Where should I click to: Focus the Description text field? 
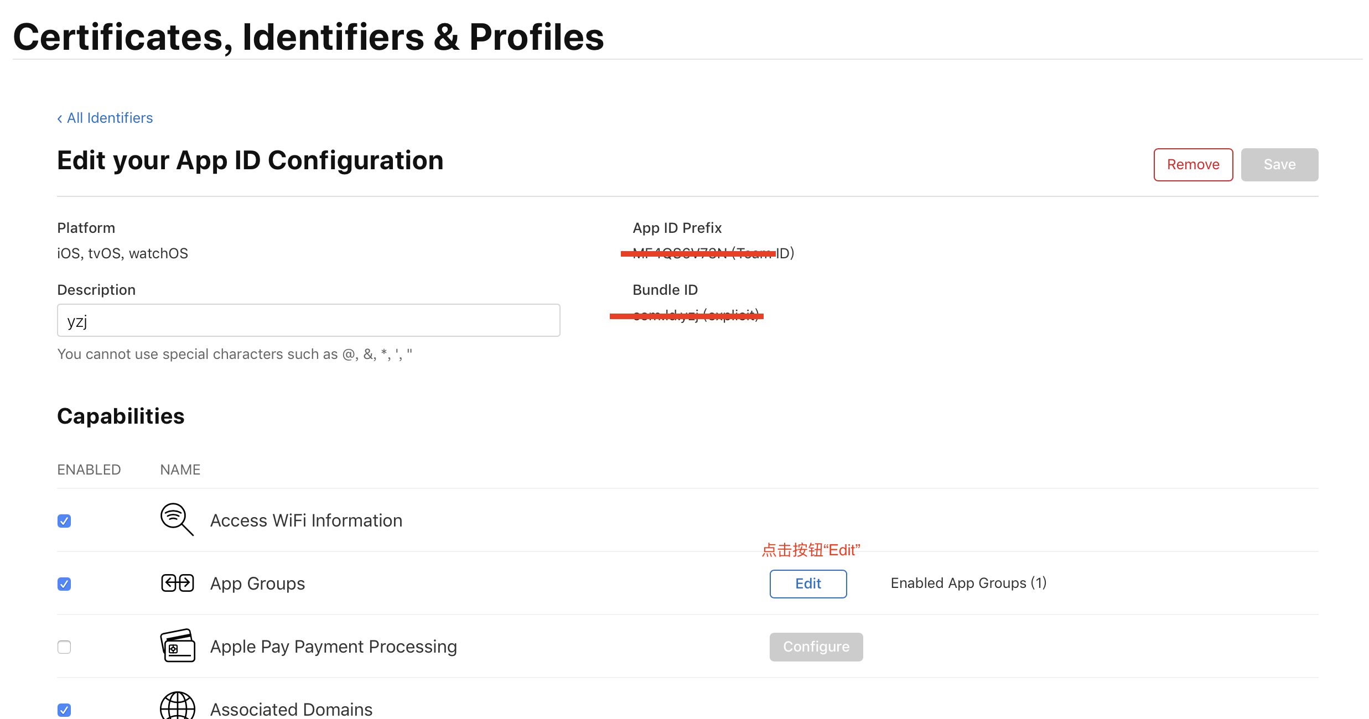308,320
